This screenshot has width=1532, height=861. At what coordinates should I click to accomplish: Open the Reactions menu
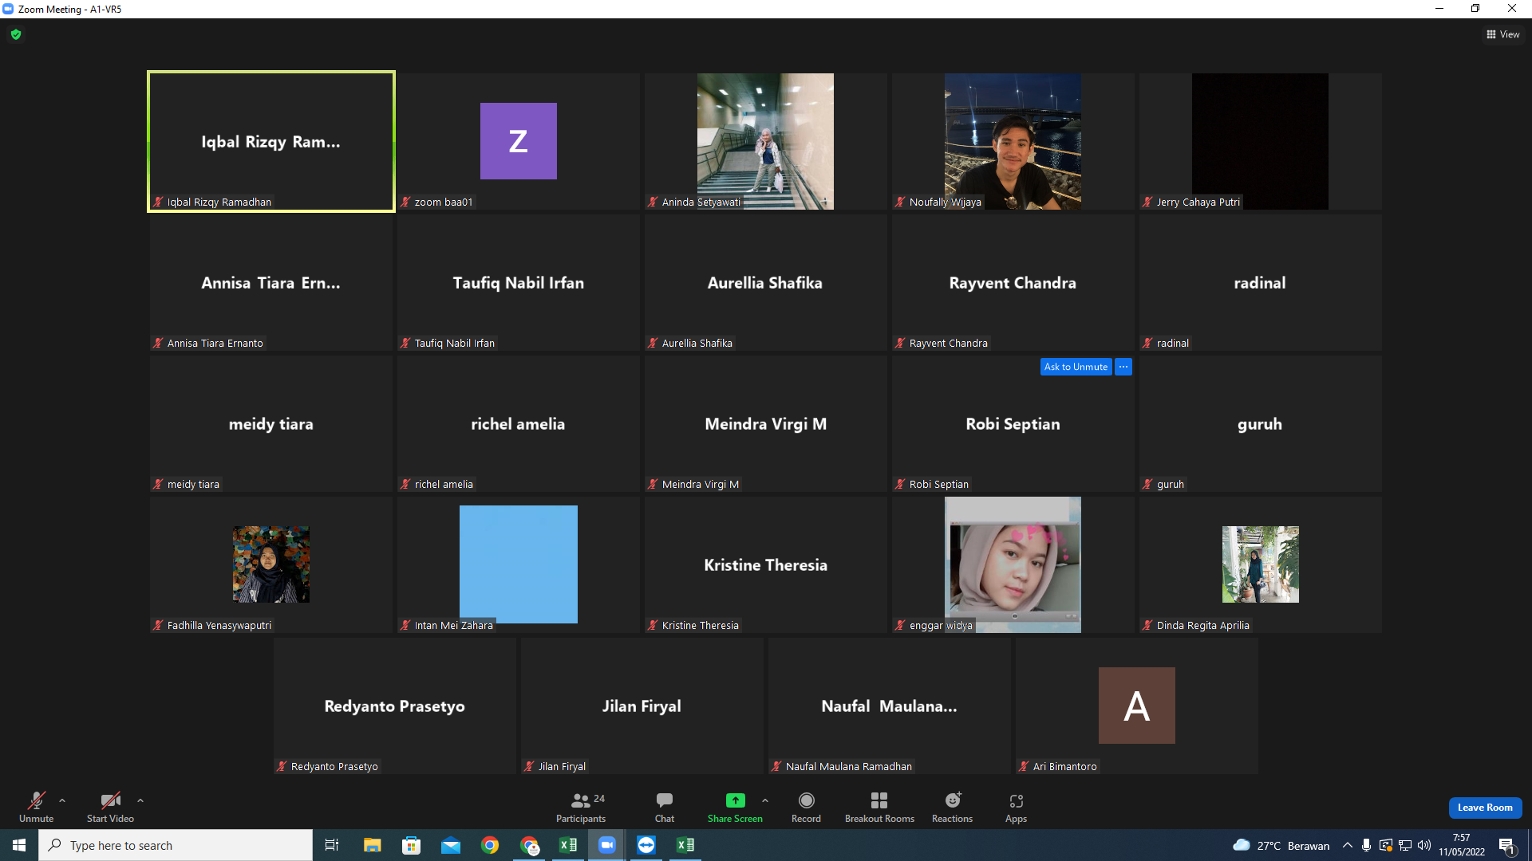point(953,806)
